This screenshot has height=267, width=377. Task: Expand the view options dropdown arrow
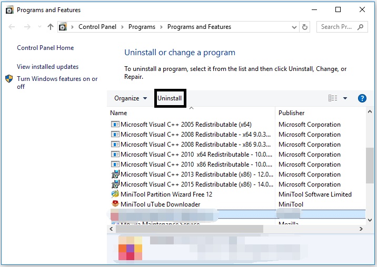(x=345, y=98)
